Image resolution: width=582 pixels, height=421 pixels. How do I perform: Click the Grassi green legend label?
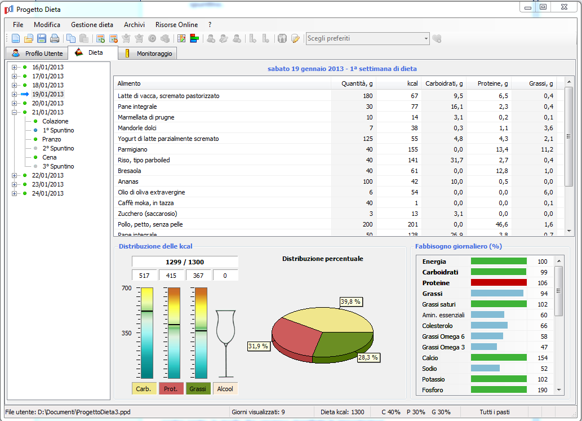pyautogui.click(x=197, y=389)
